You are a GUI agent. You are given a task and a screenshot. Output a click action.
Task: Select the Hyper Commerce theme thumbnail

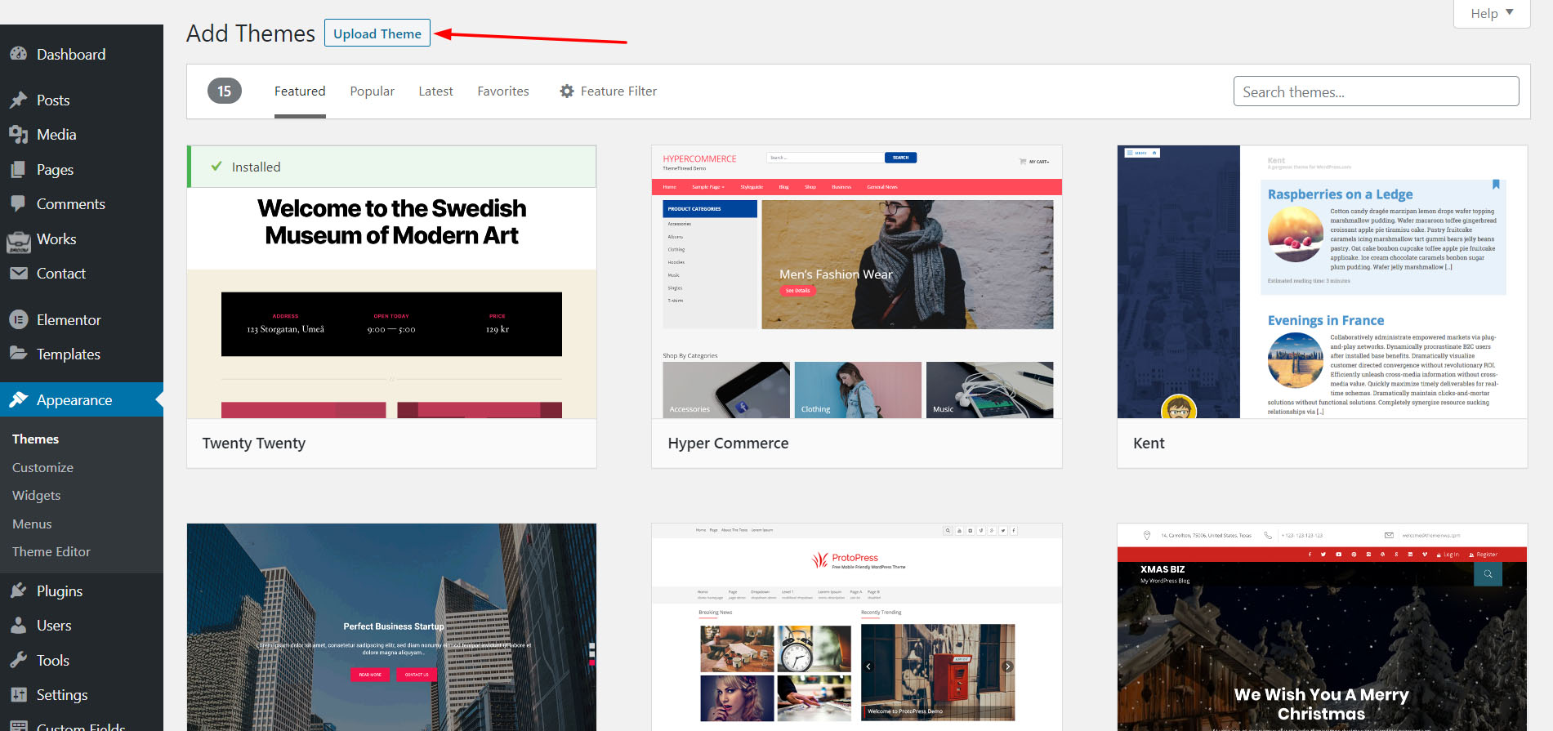(856, 282)
